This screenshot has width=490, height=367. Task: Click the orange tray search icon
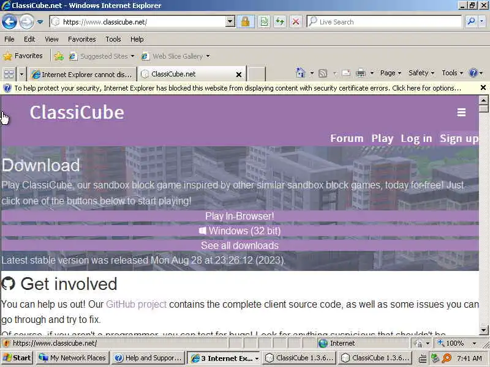coord(447,358)
